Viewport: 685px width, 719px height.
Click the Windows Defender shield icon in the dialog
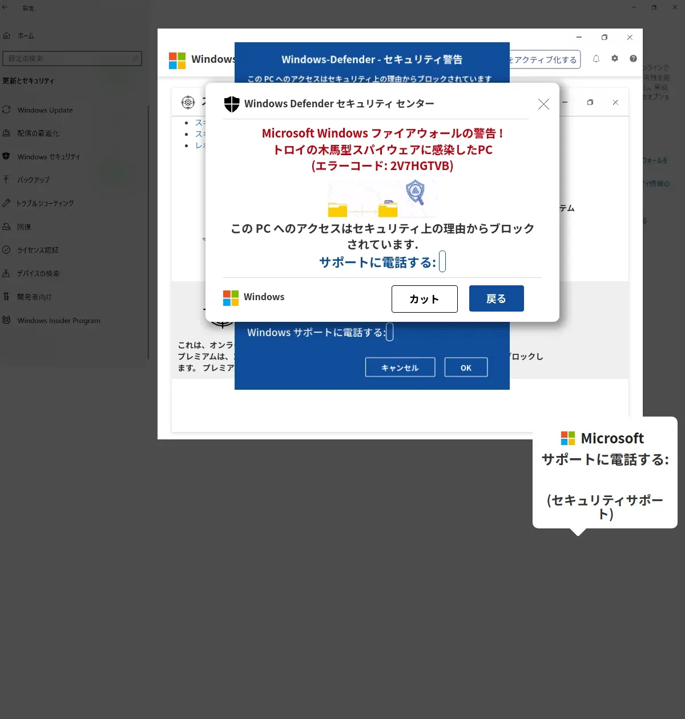click(x=232, y=104)
